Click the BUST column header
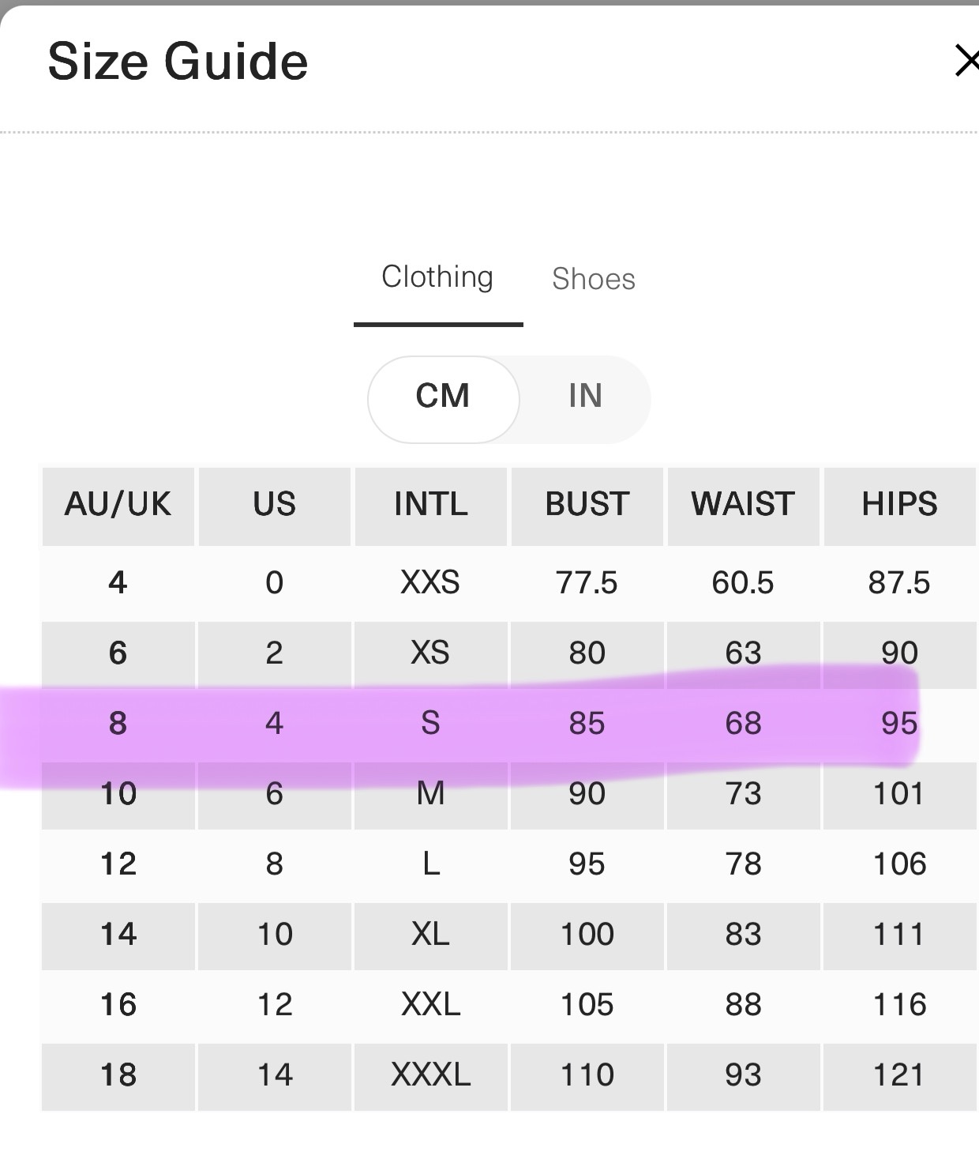This screenshot has height=1163, width=979. point(587,504)
